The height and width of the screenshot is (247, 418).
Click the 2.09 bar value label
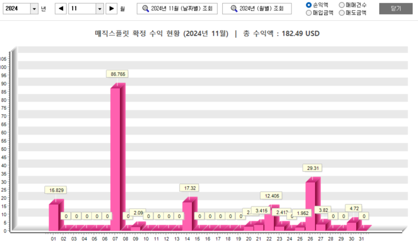click(138, 213)
